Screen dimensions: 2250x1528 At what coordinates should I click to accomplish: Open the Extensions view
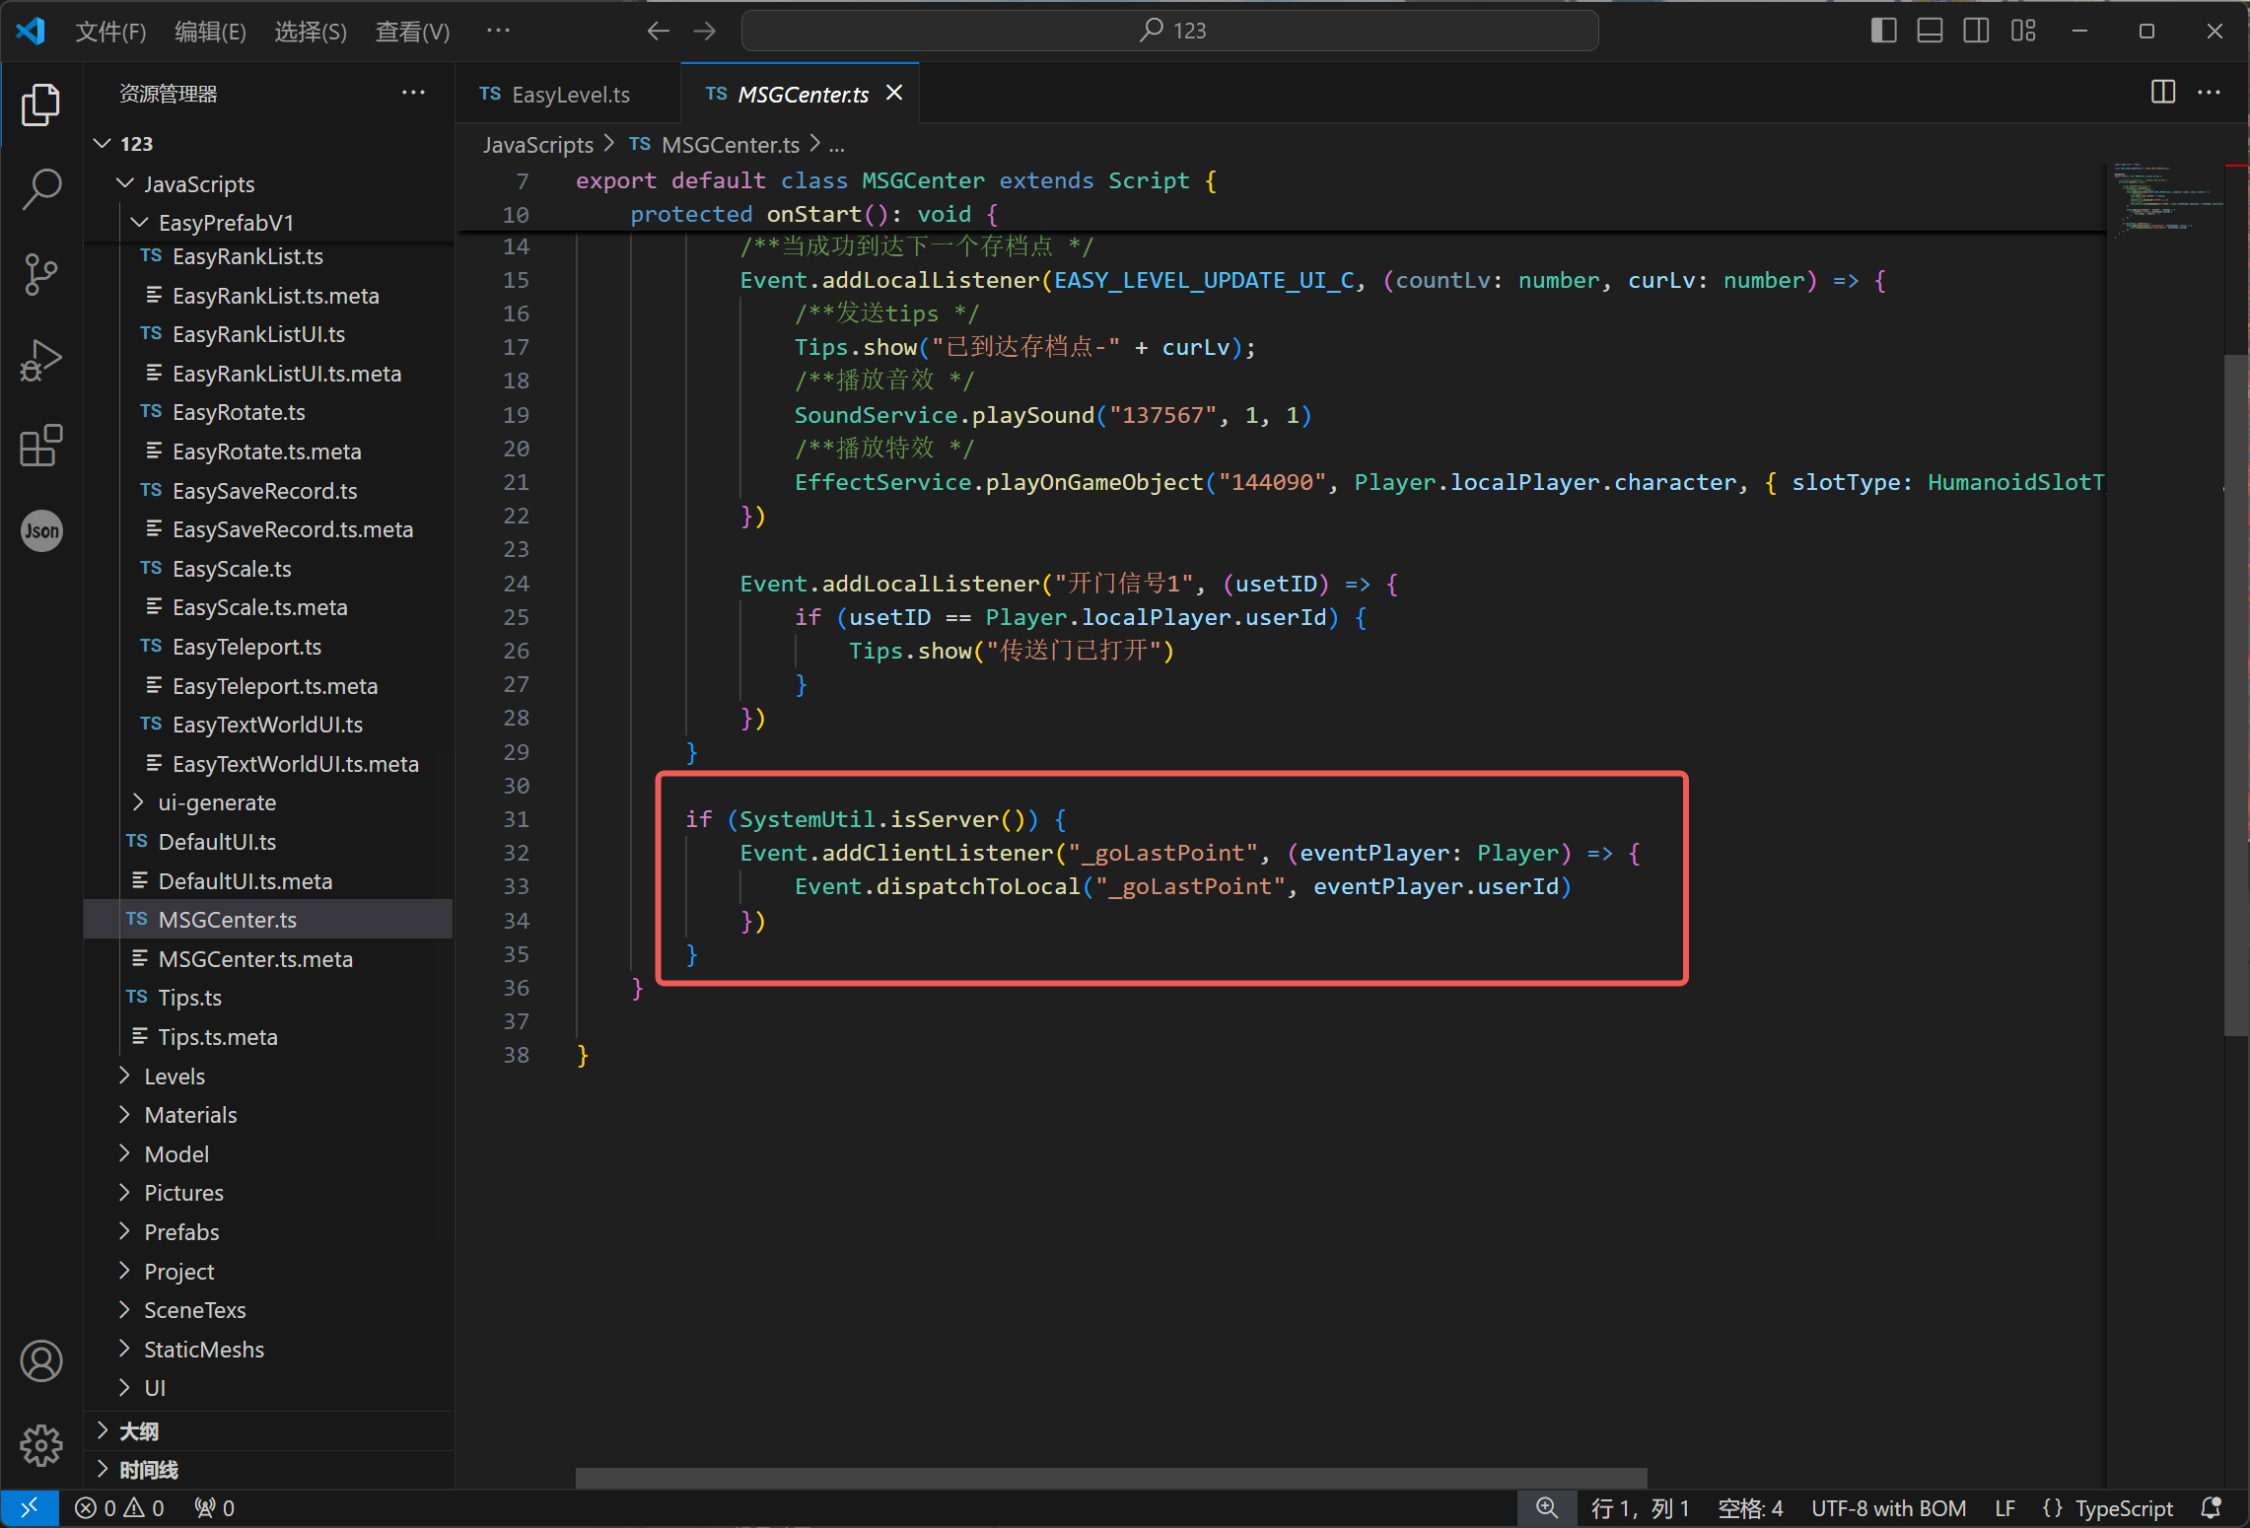pyautogui.click(x=40, y=446)
